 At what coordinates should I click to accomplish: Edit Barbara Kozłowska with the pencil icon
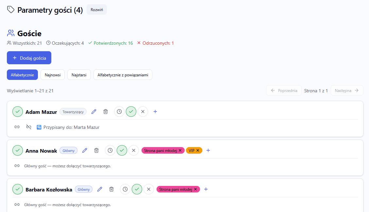(x=100, y=189)
